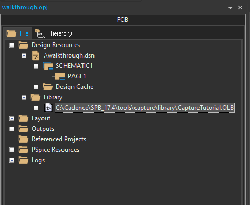Expand the CaptureTutorial.OLB library node
The width and height of the screenshot is (250, 205).
coord(36,108)
